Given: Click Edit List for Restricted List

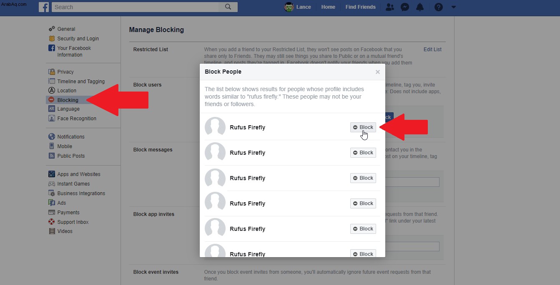Looking at the screenshot, I should [432, 50].
